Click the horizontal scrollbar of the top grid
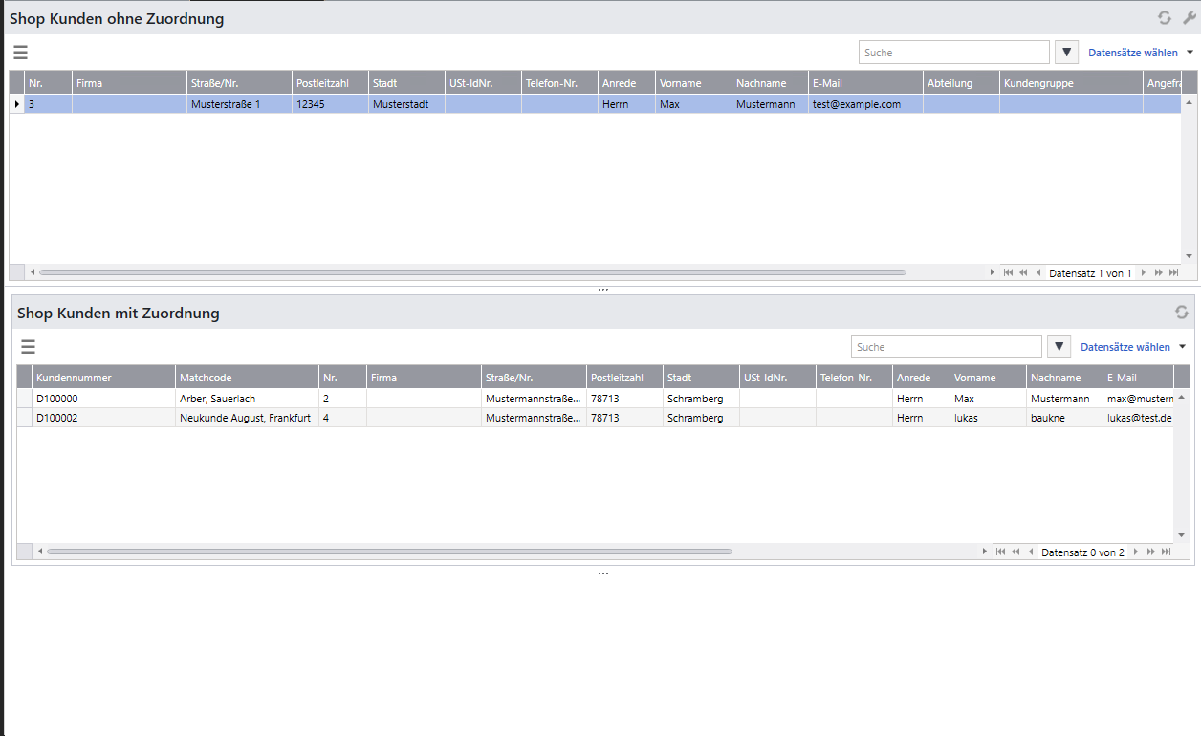 click(x=472, y=272)
